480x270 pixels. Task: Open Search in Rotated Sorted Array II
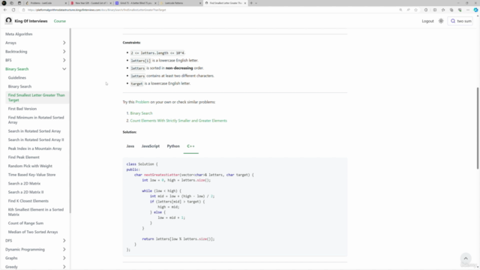[36, 140]
